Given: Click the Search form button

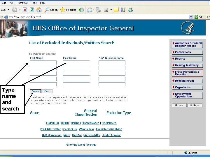Looking at the screenshot, I should pos(35,91).
